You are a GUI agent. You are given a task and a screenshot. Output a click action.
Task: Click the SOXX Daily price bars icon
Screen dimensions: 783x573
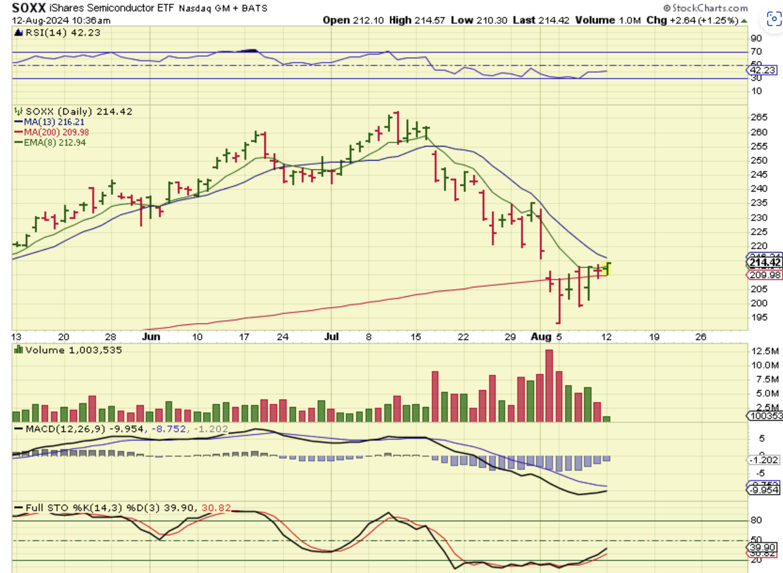coord(18,112)
